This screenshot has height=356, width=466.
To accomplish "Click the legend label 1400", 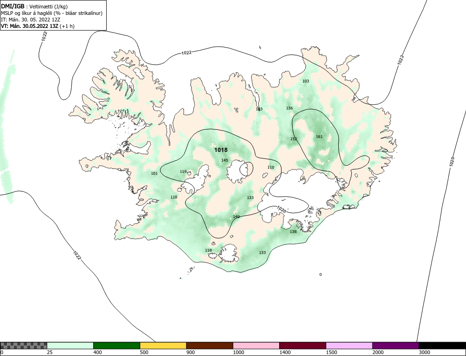I will (x=285, y=352).
